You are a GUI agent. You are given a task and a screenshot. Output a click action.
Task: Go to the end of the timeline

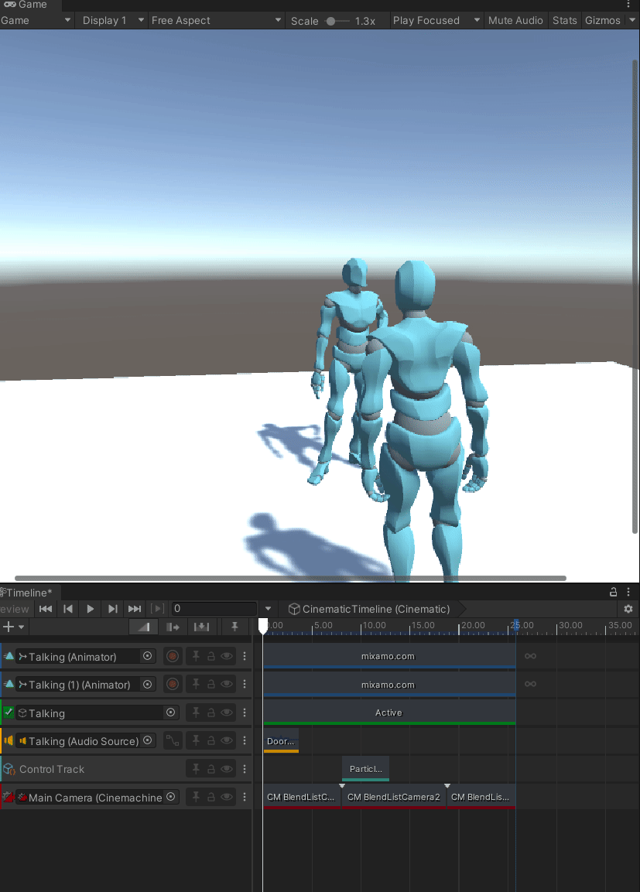click(x=135, y=609)
